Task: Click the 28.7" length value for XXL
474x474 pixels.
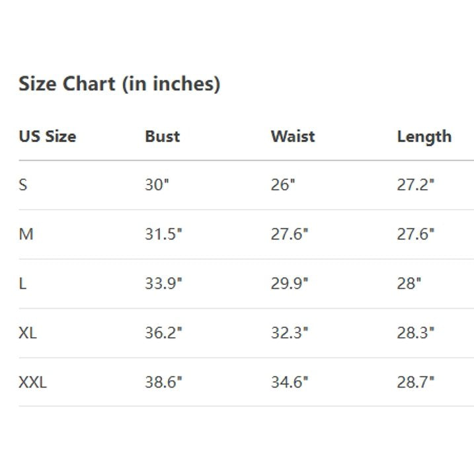Action: click(415, 382)
